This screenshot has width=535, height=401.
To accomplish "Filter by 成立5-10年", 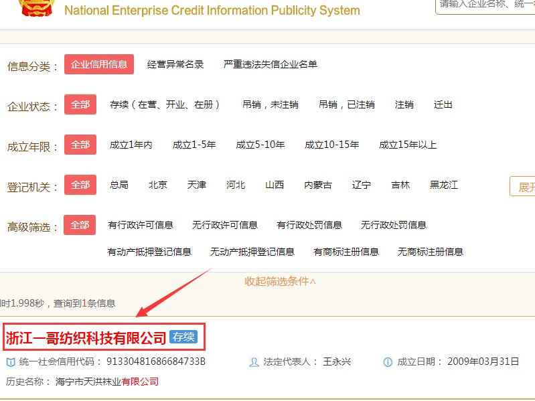I will tap(260, 145).
